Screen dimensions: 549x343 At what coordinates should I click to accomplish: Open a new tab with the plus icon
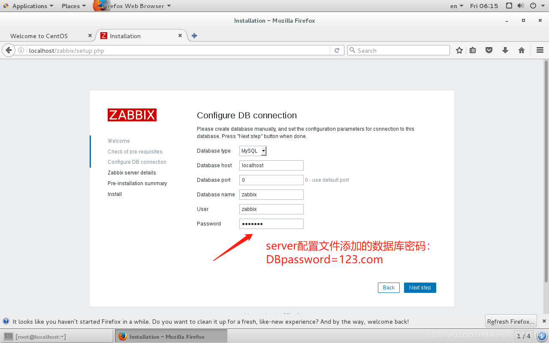pyautogui.click(x=194, y=36)
